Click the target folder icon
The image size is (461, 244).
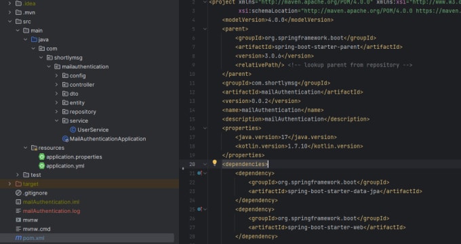[x=18, y=184]
